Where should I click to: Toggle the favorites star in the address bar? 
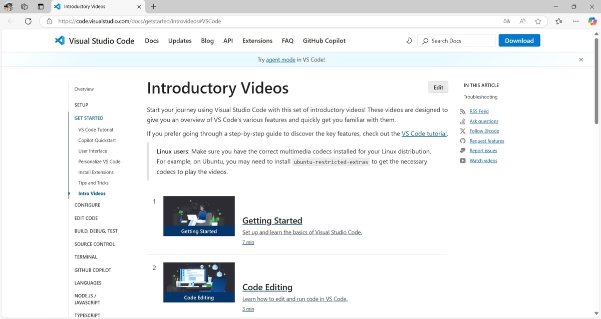pos(538,21)
